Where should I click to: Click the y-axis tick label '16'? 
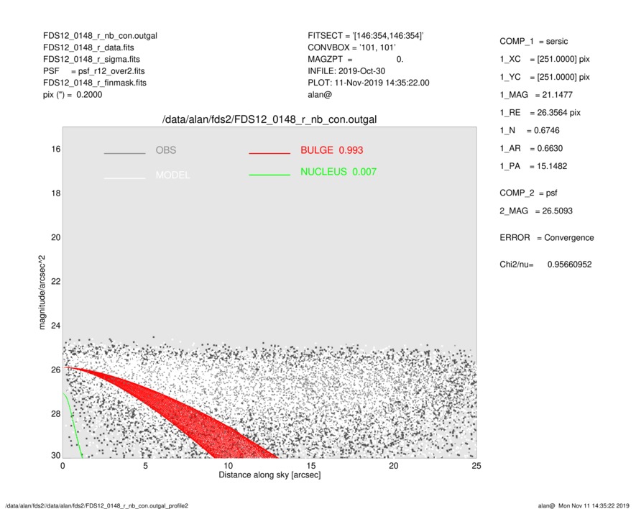(x=55, y=149)
